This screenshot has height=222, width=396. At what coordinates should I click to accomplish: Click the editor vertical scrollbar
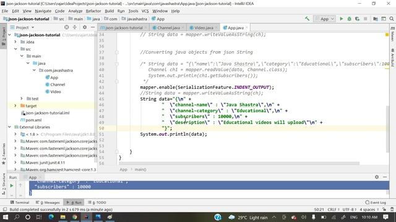(x=387, y=129)
